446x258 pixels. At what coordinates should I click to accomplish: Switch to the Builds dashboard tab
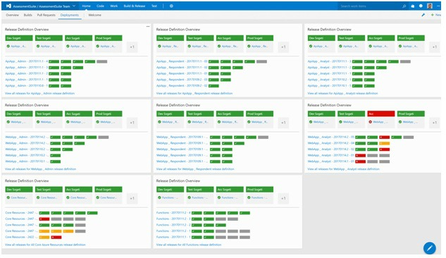tap(28, 15)
